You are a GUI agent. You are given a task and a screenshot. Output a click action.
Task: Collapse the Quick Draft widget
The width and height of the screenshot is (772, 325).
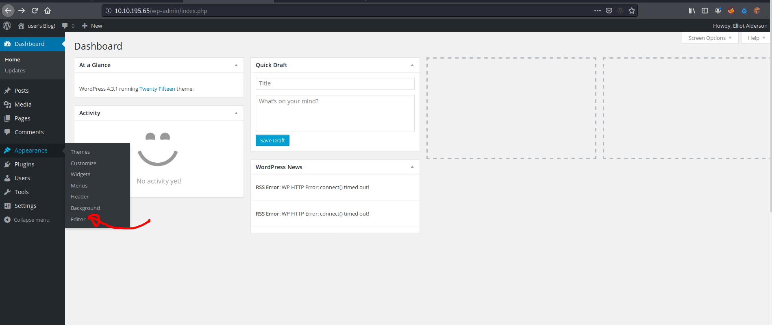(412, 65)
